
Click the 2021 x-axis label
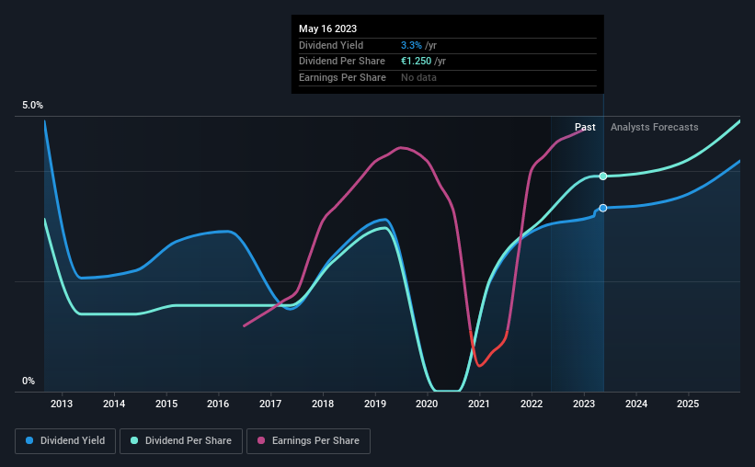click(x=479, y=404)
